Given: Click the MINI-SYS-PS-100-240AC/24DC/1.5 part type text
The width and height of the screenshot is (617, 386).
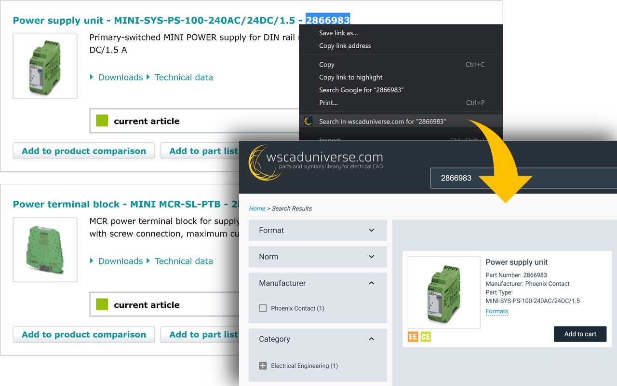Looking at the screenshot, I should point(533,301).
